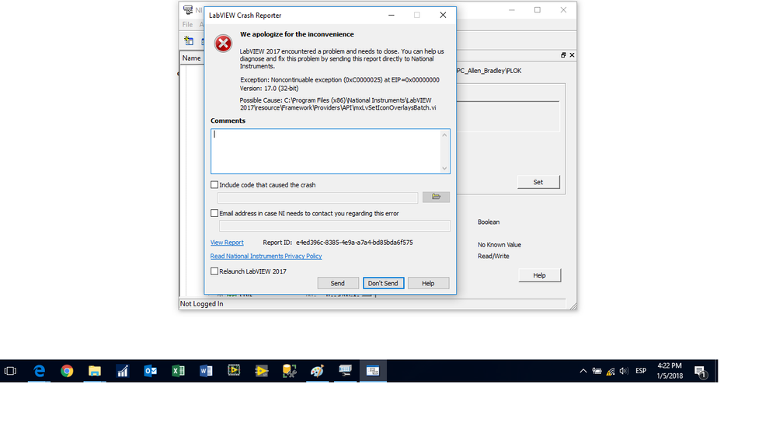The image size is (776, 437).
Task: Show hidden tray icons chevron
Action: tap(583, 371)
